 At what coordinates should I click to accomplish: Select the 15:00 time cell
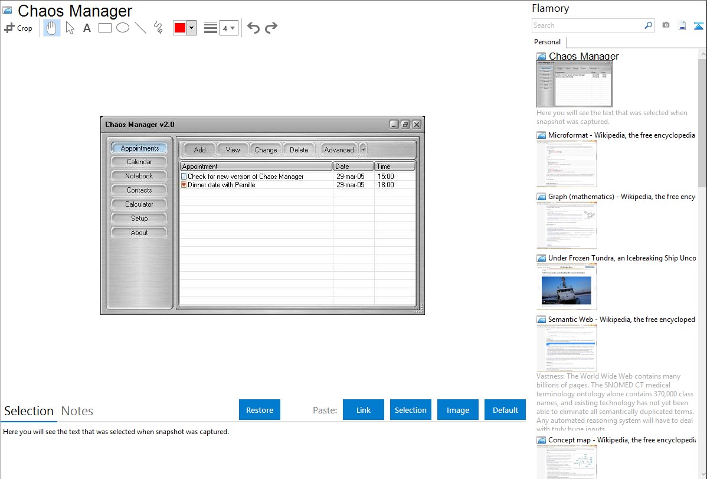pos(386,177)
